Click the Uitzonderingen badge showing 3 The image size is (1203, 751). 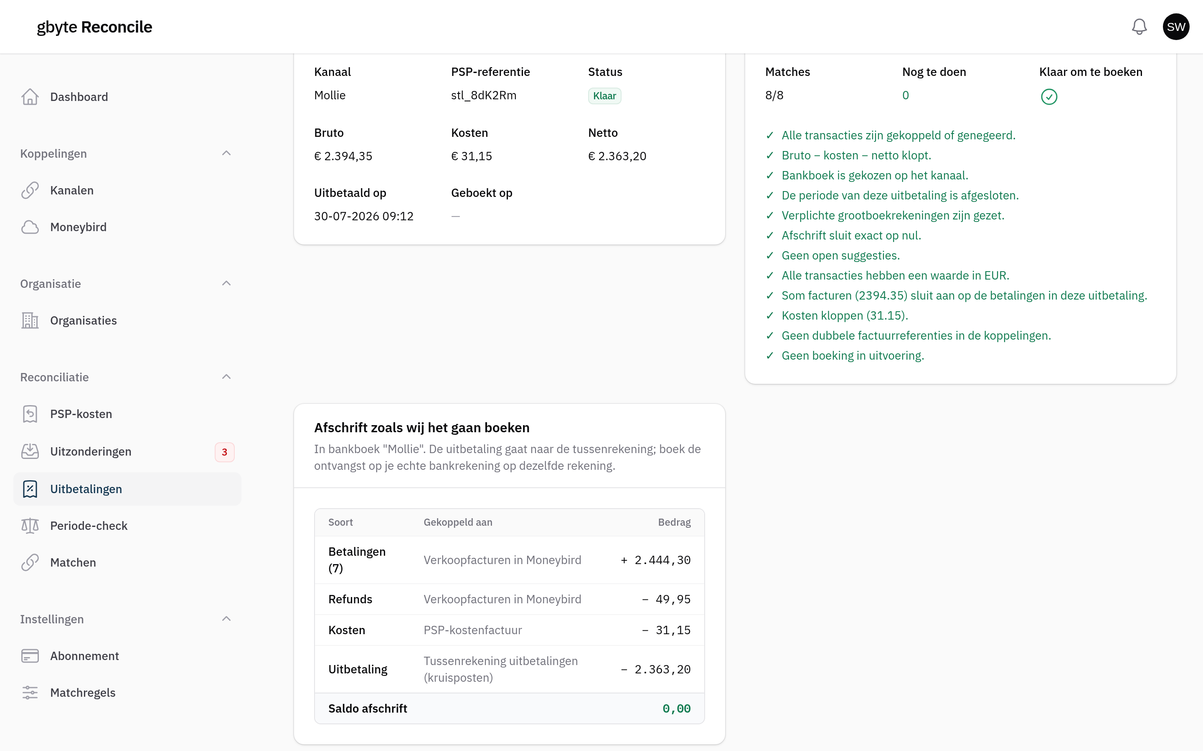tap(224, 452)
